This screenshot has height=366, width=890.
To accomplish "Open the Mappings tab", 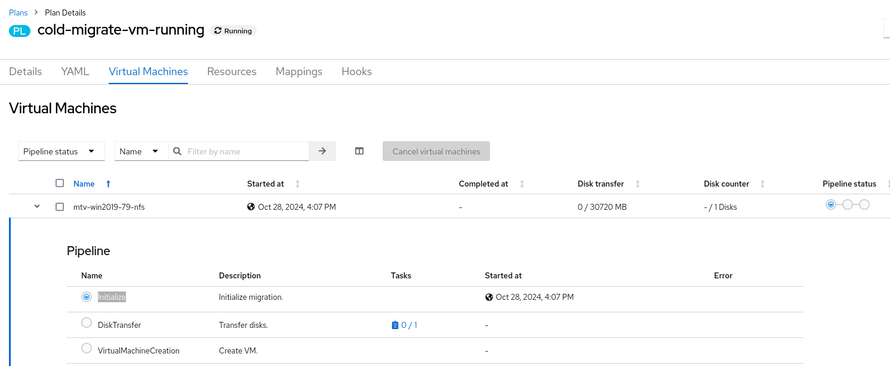I will pos(299,72).
